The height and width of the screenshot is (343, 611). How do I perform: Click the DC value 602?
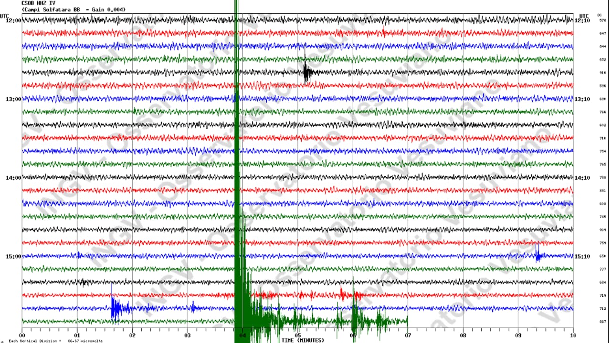602,125
